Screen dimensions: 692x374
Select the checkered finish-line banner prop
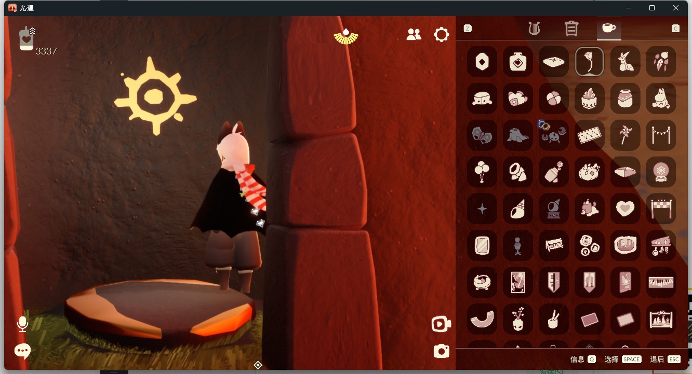[x=661, y=209]
